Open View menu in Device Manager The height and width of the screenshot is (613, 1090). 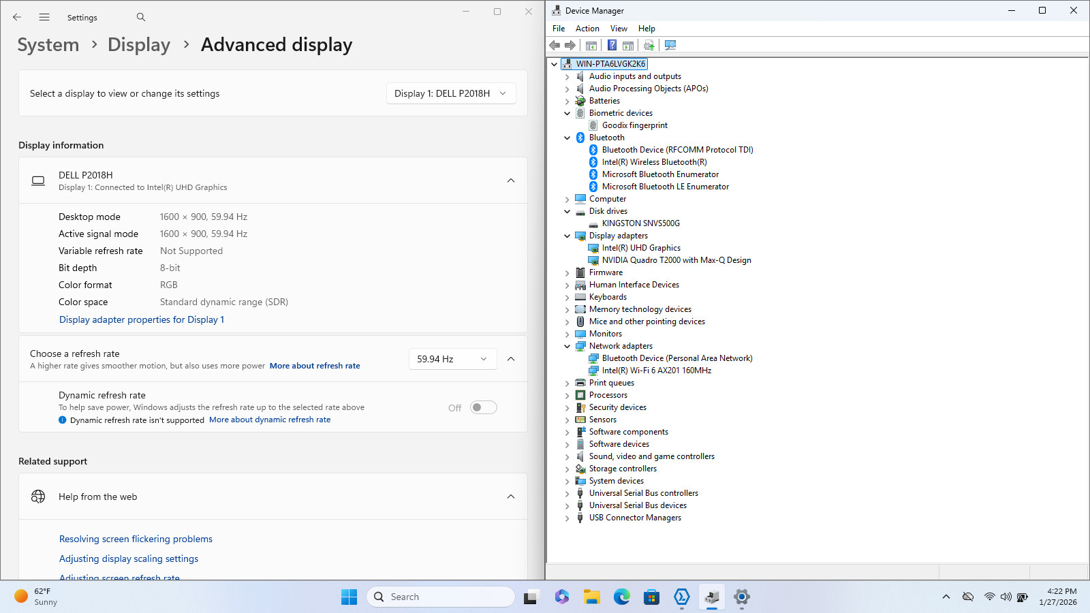619,29
